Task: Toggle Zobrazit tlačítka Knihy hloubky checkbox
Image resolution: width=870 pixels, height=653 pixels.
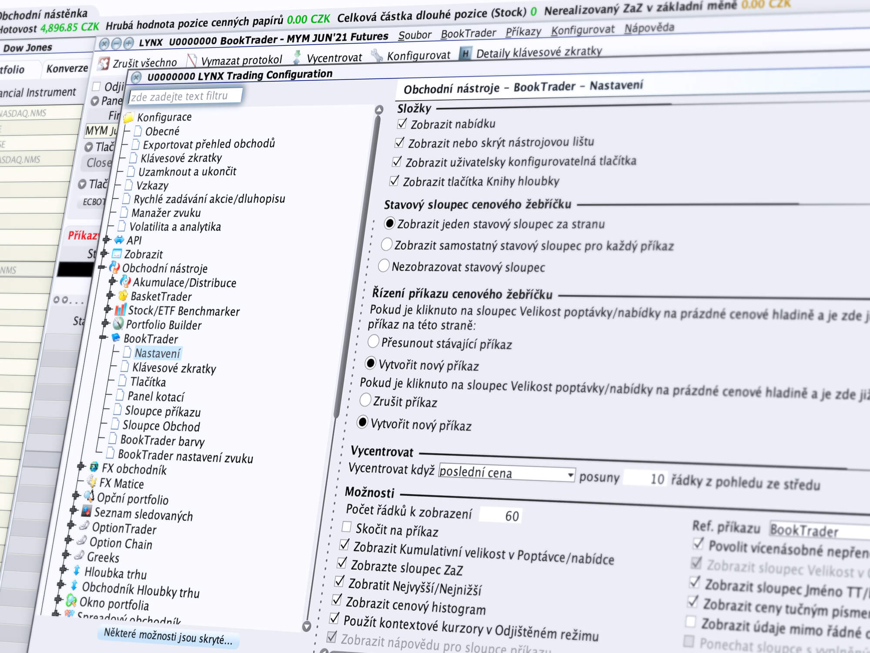Action: pos(394,181)
